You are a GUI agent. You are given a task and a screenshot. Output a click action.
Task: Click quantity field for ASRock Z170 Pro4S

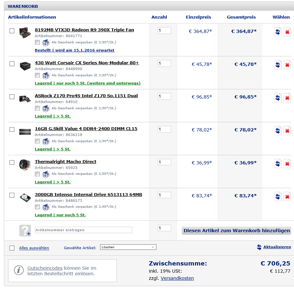click(164, 97)
